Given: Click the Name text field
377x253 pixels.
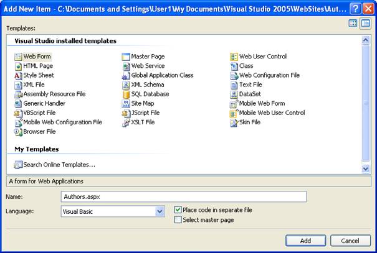Looking at the screenshot, I should [183, 197].
